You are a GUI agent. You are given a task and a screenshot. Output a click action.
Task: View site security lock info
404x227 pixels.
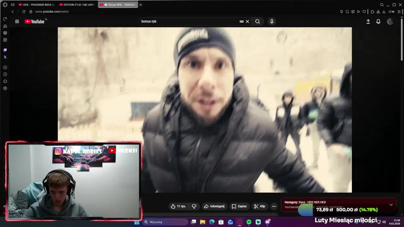(x=31, y=12)
